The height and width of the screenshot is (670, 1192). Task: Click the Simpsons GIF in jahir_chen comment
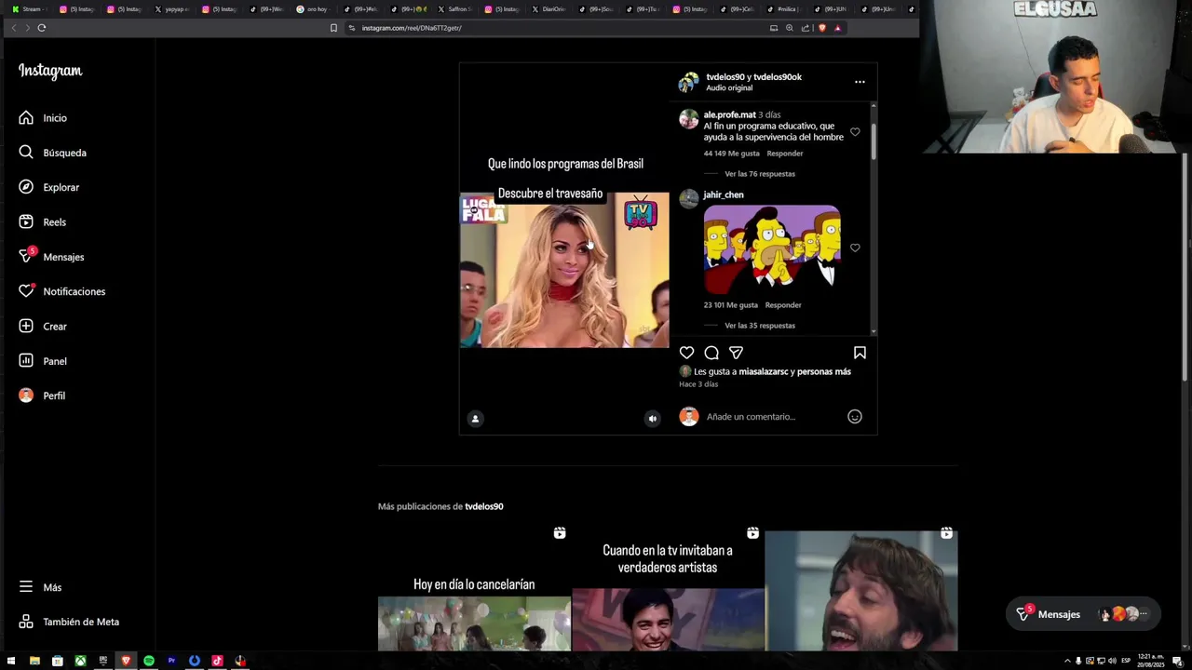(x=772, y=249)
